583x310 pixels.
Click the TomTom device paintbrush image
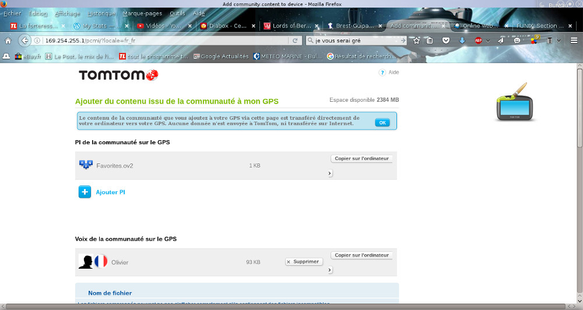(515, 102)
